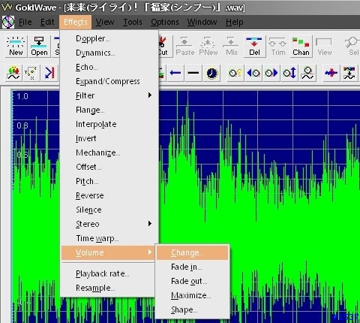Click the Cut scissors toolbar button
Image resolution: width=360 pixels, height=323 pixels.
click(165, 47)
